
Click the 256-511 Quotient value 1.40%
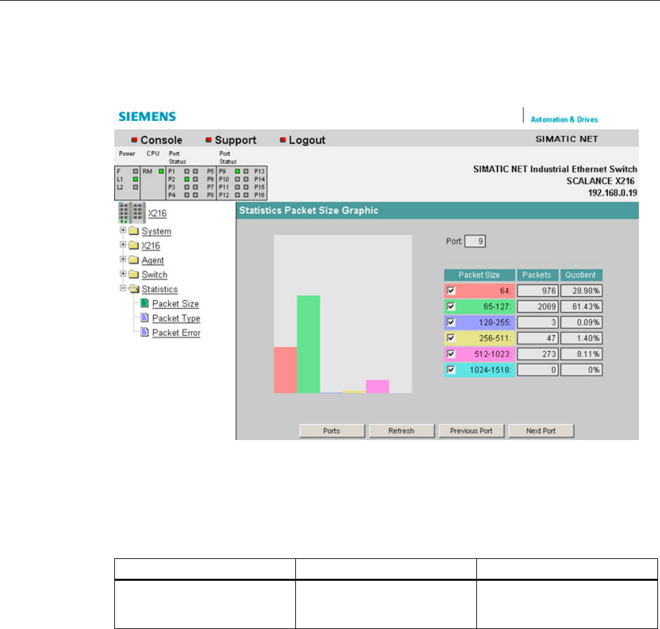581,338
